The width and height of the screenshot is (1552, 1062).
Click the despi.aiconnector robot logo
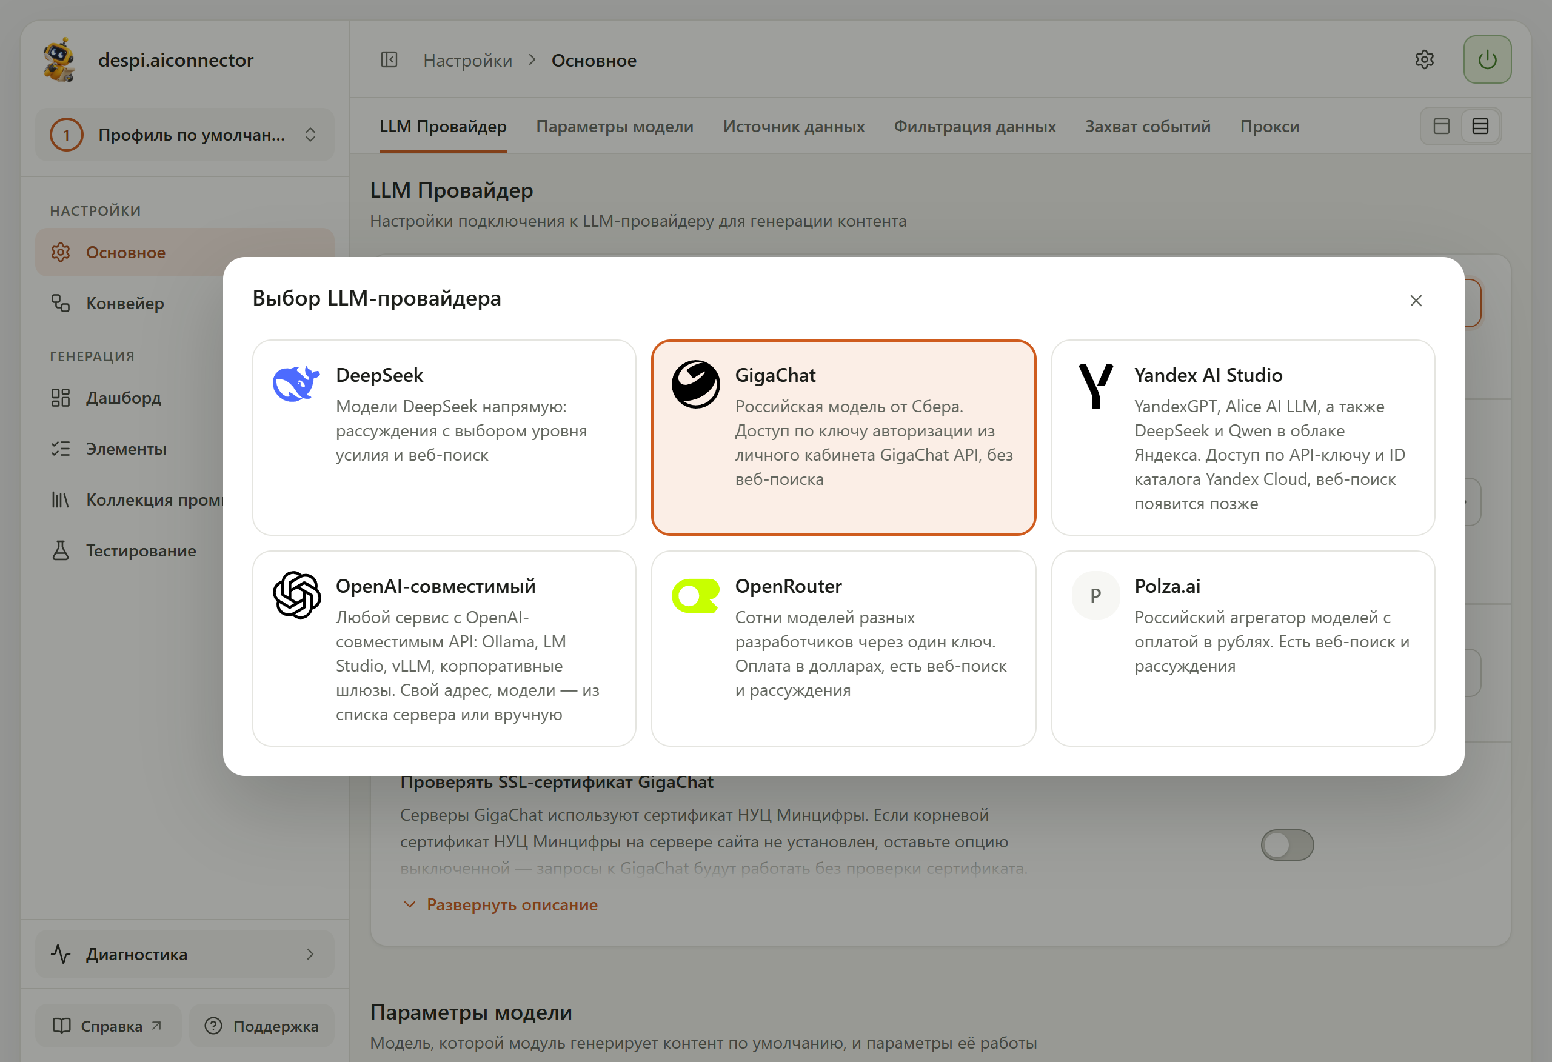[59, 59]
